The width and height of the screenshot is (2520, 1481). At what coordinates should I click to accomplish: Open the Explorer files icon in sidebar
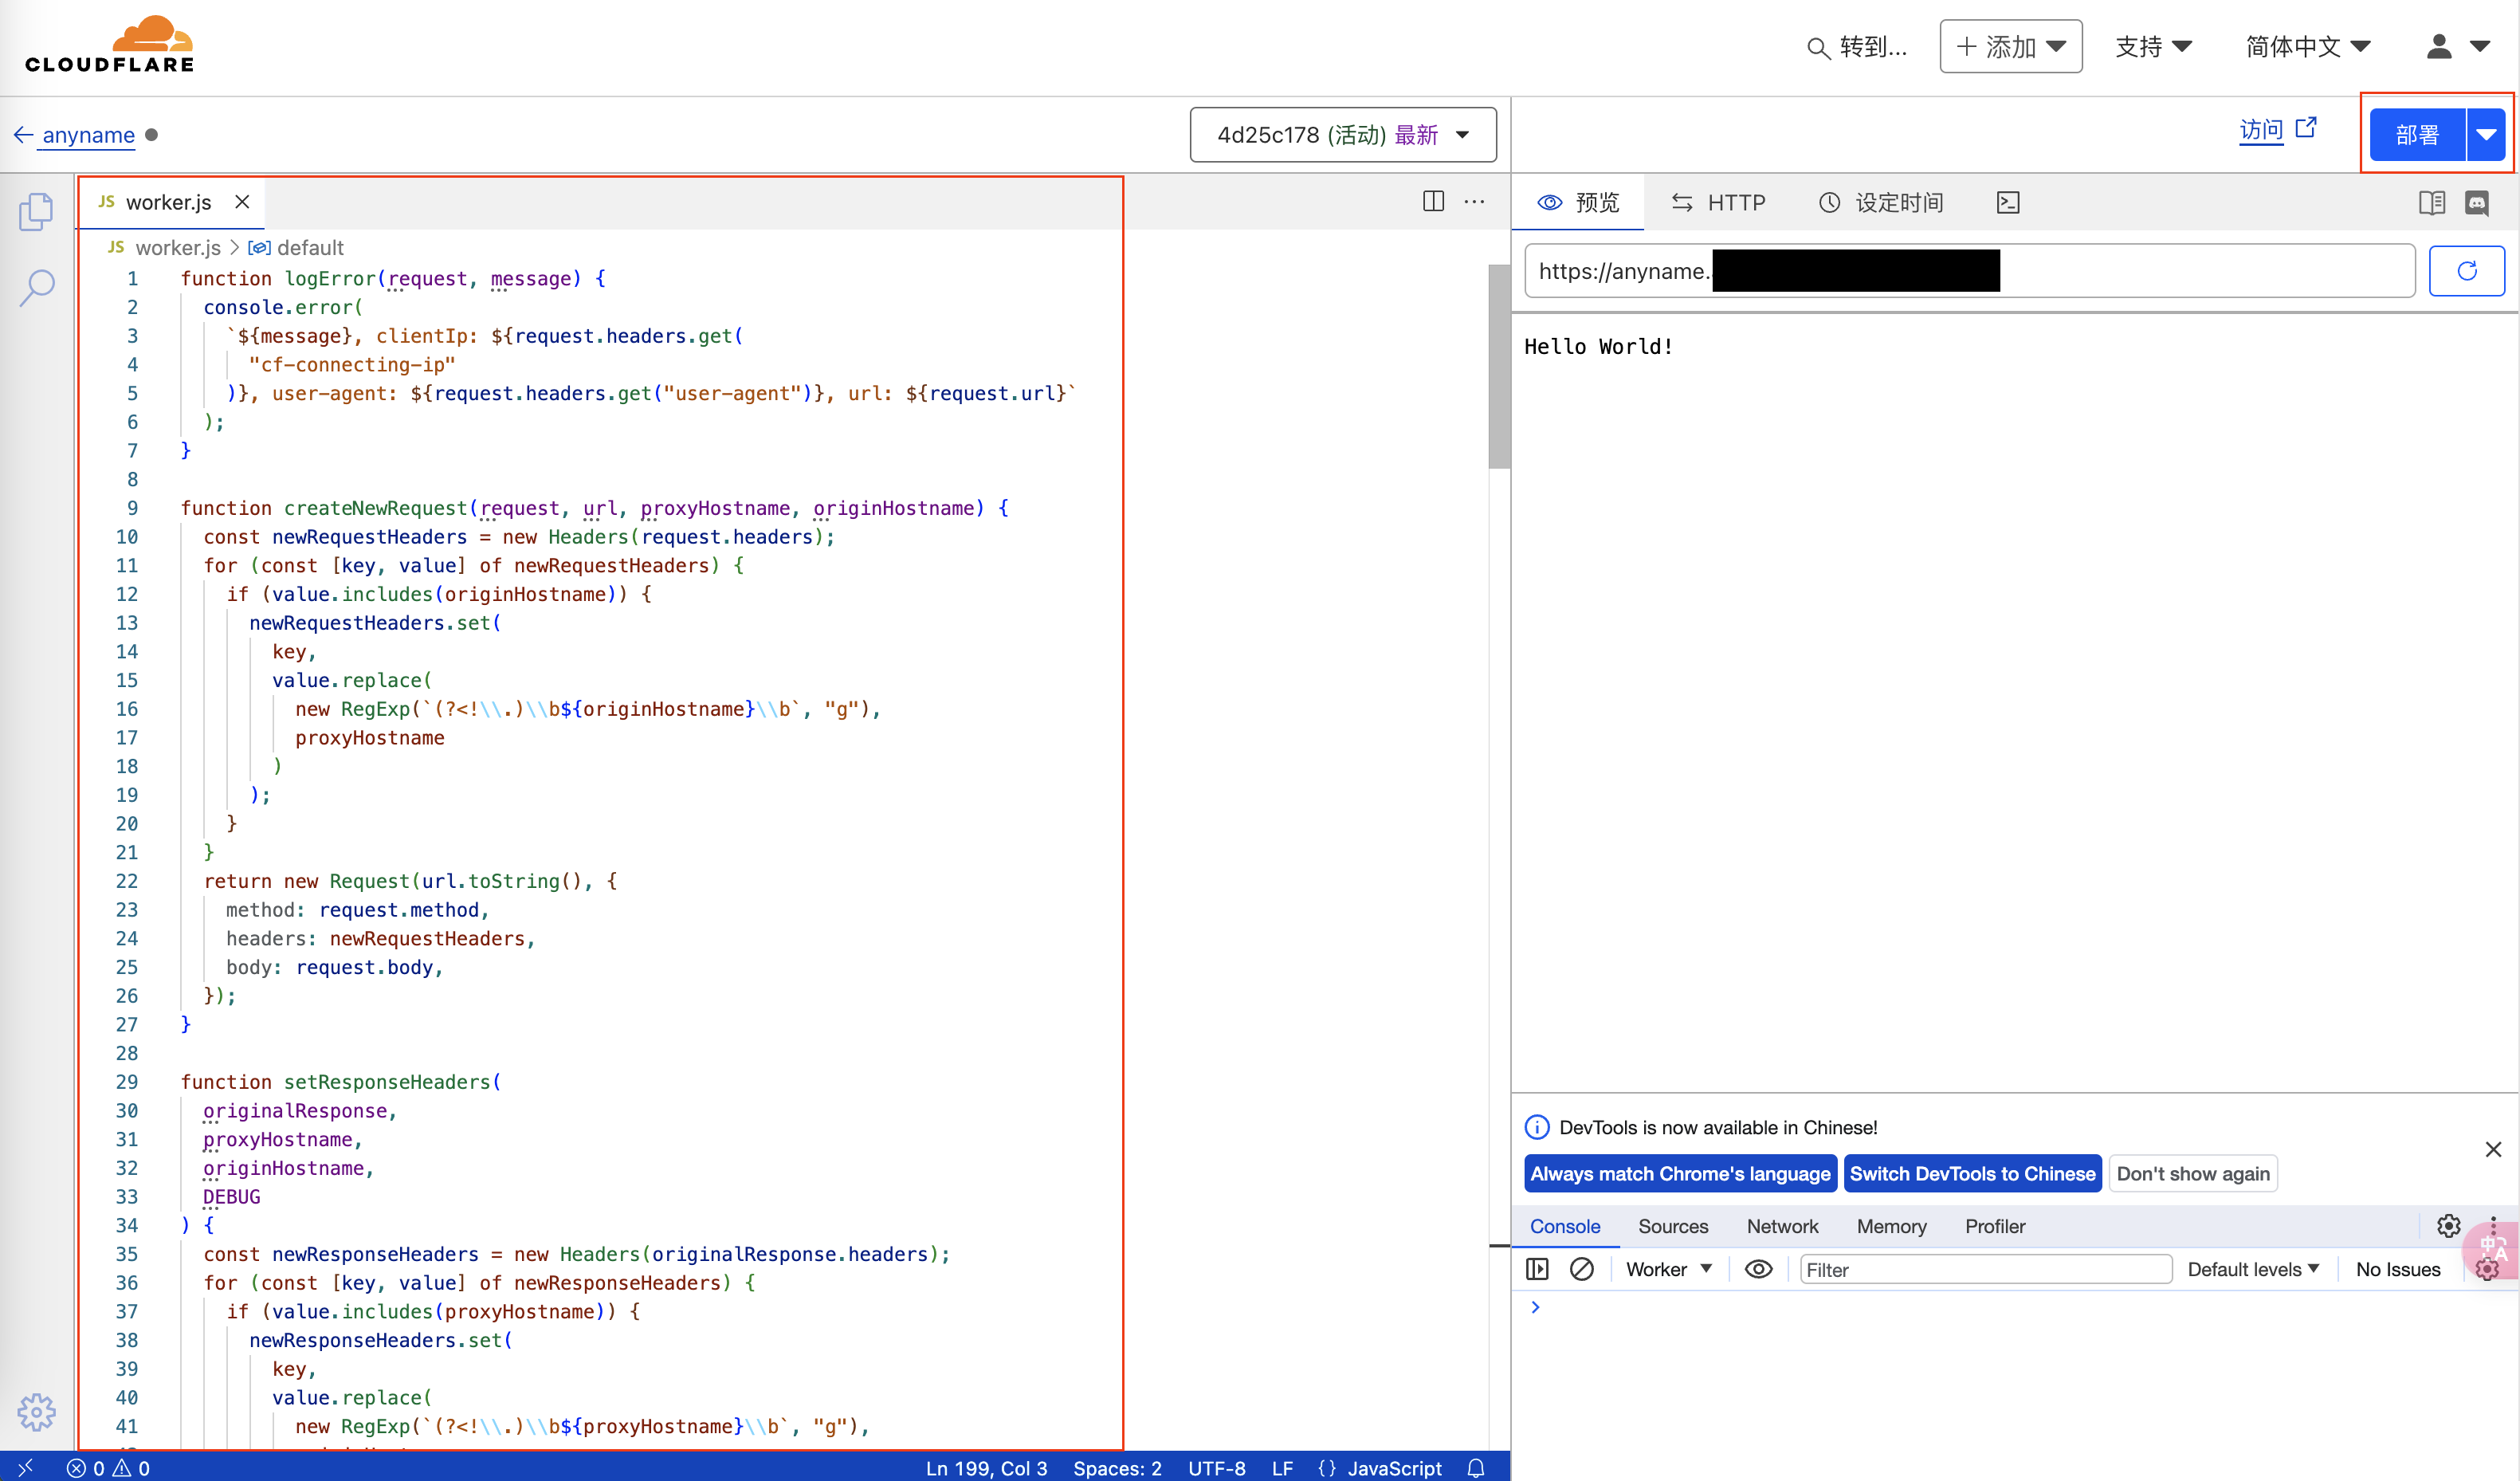[36, 212]
